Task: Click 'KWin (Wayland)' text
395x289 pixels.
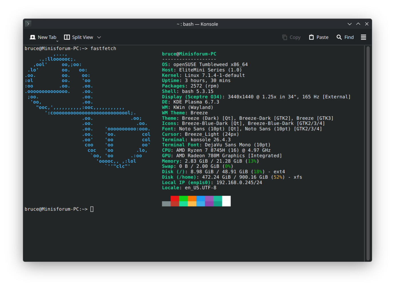Action: pos(193,107)
